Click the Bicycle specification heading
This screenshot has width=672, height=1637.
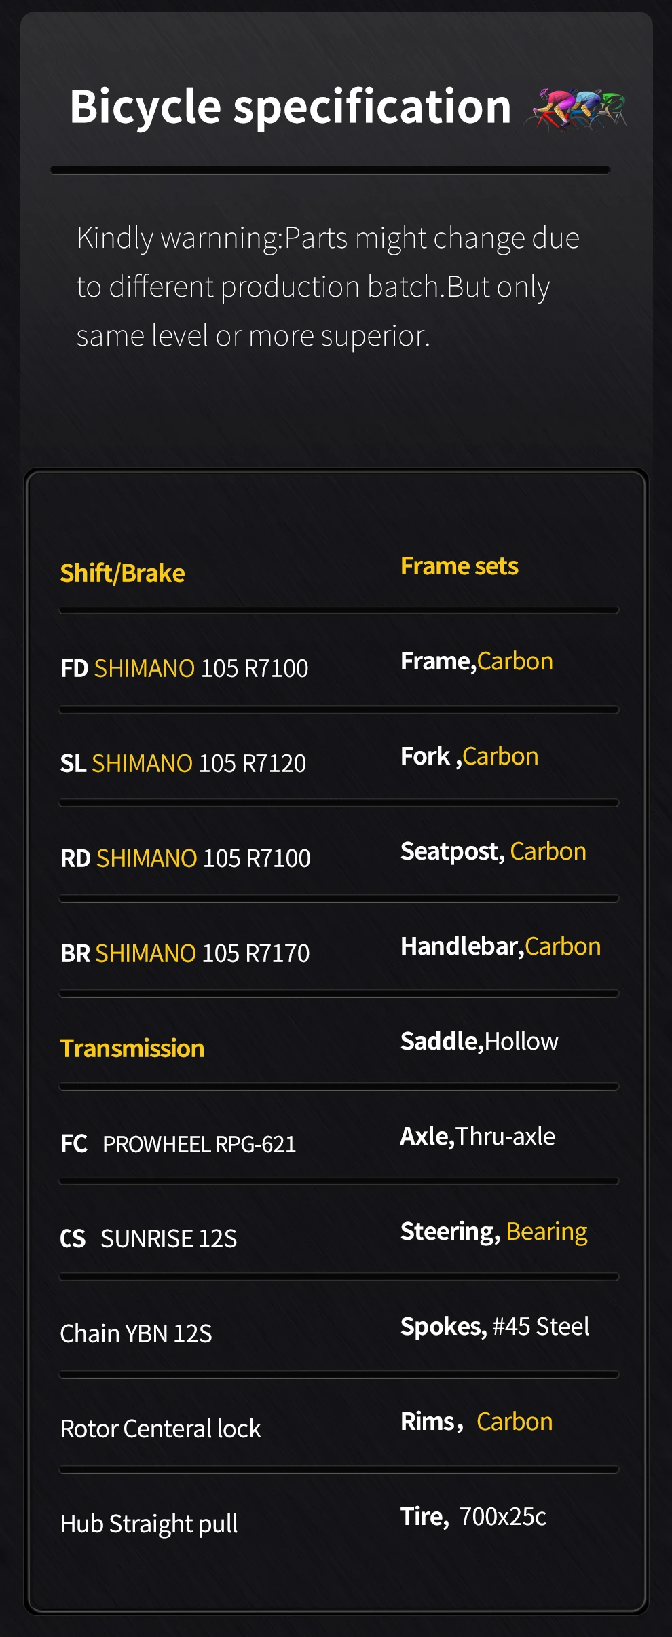coord(291,107)
